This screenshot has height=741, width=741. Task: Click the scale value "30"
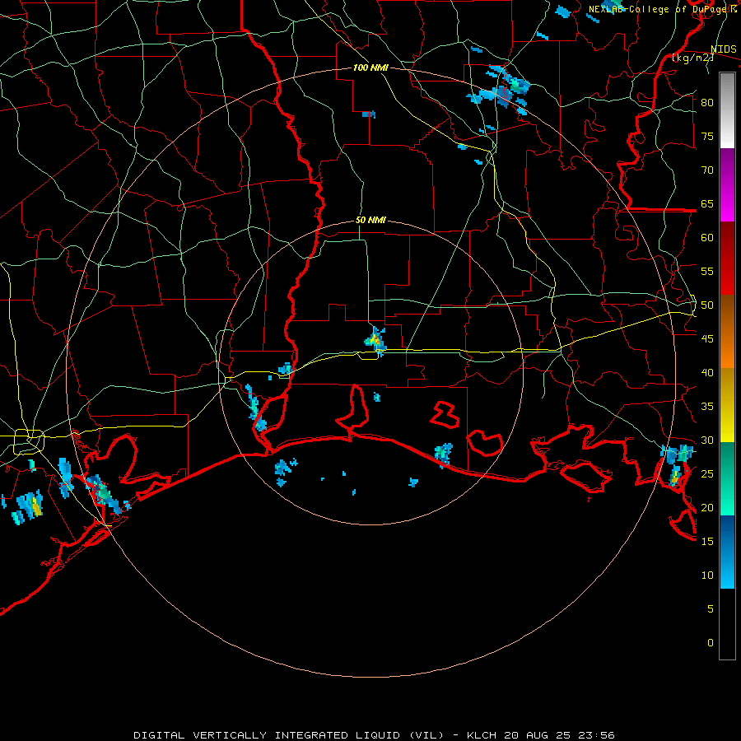pyautogui.click(x=707, y=440)
